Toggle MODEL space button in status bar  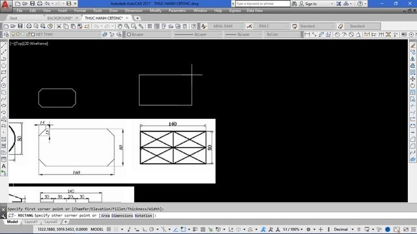tap(97, 229)
